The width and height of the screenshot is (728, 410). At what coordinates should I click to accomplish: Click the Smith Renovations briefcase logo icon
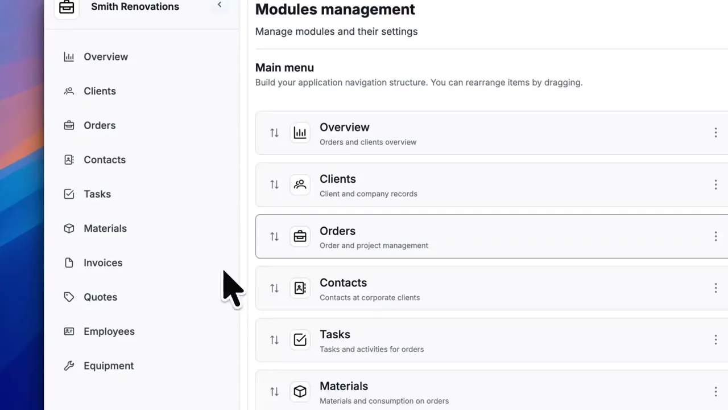[67, 7]
